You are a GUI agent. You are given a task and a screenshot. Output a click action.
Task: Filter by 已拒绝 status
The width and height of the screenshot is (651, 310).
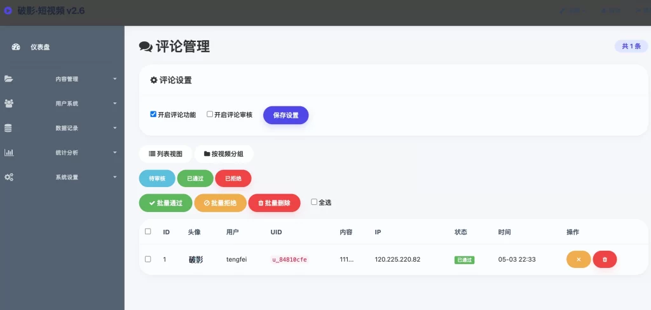point(233,178)
